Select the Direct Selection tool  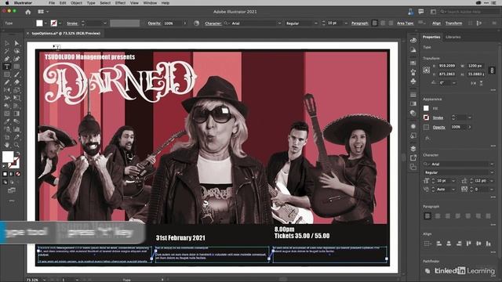16,43
